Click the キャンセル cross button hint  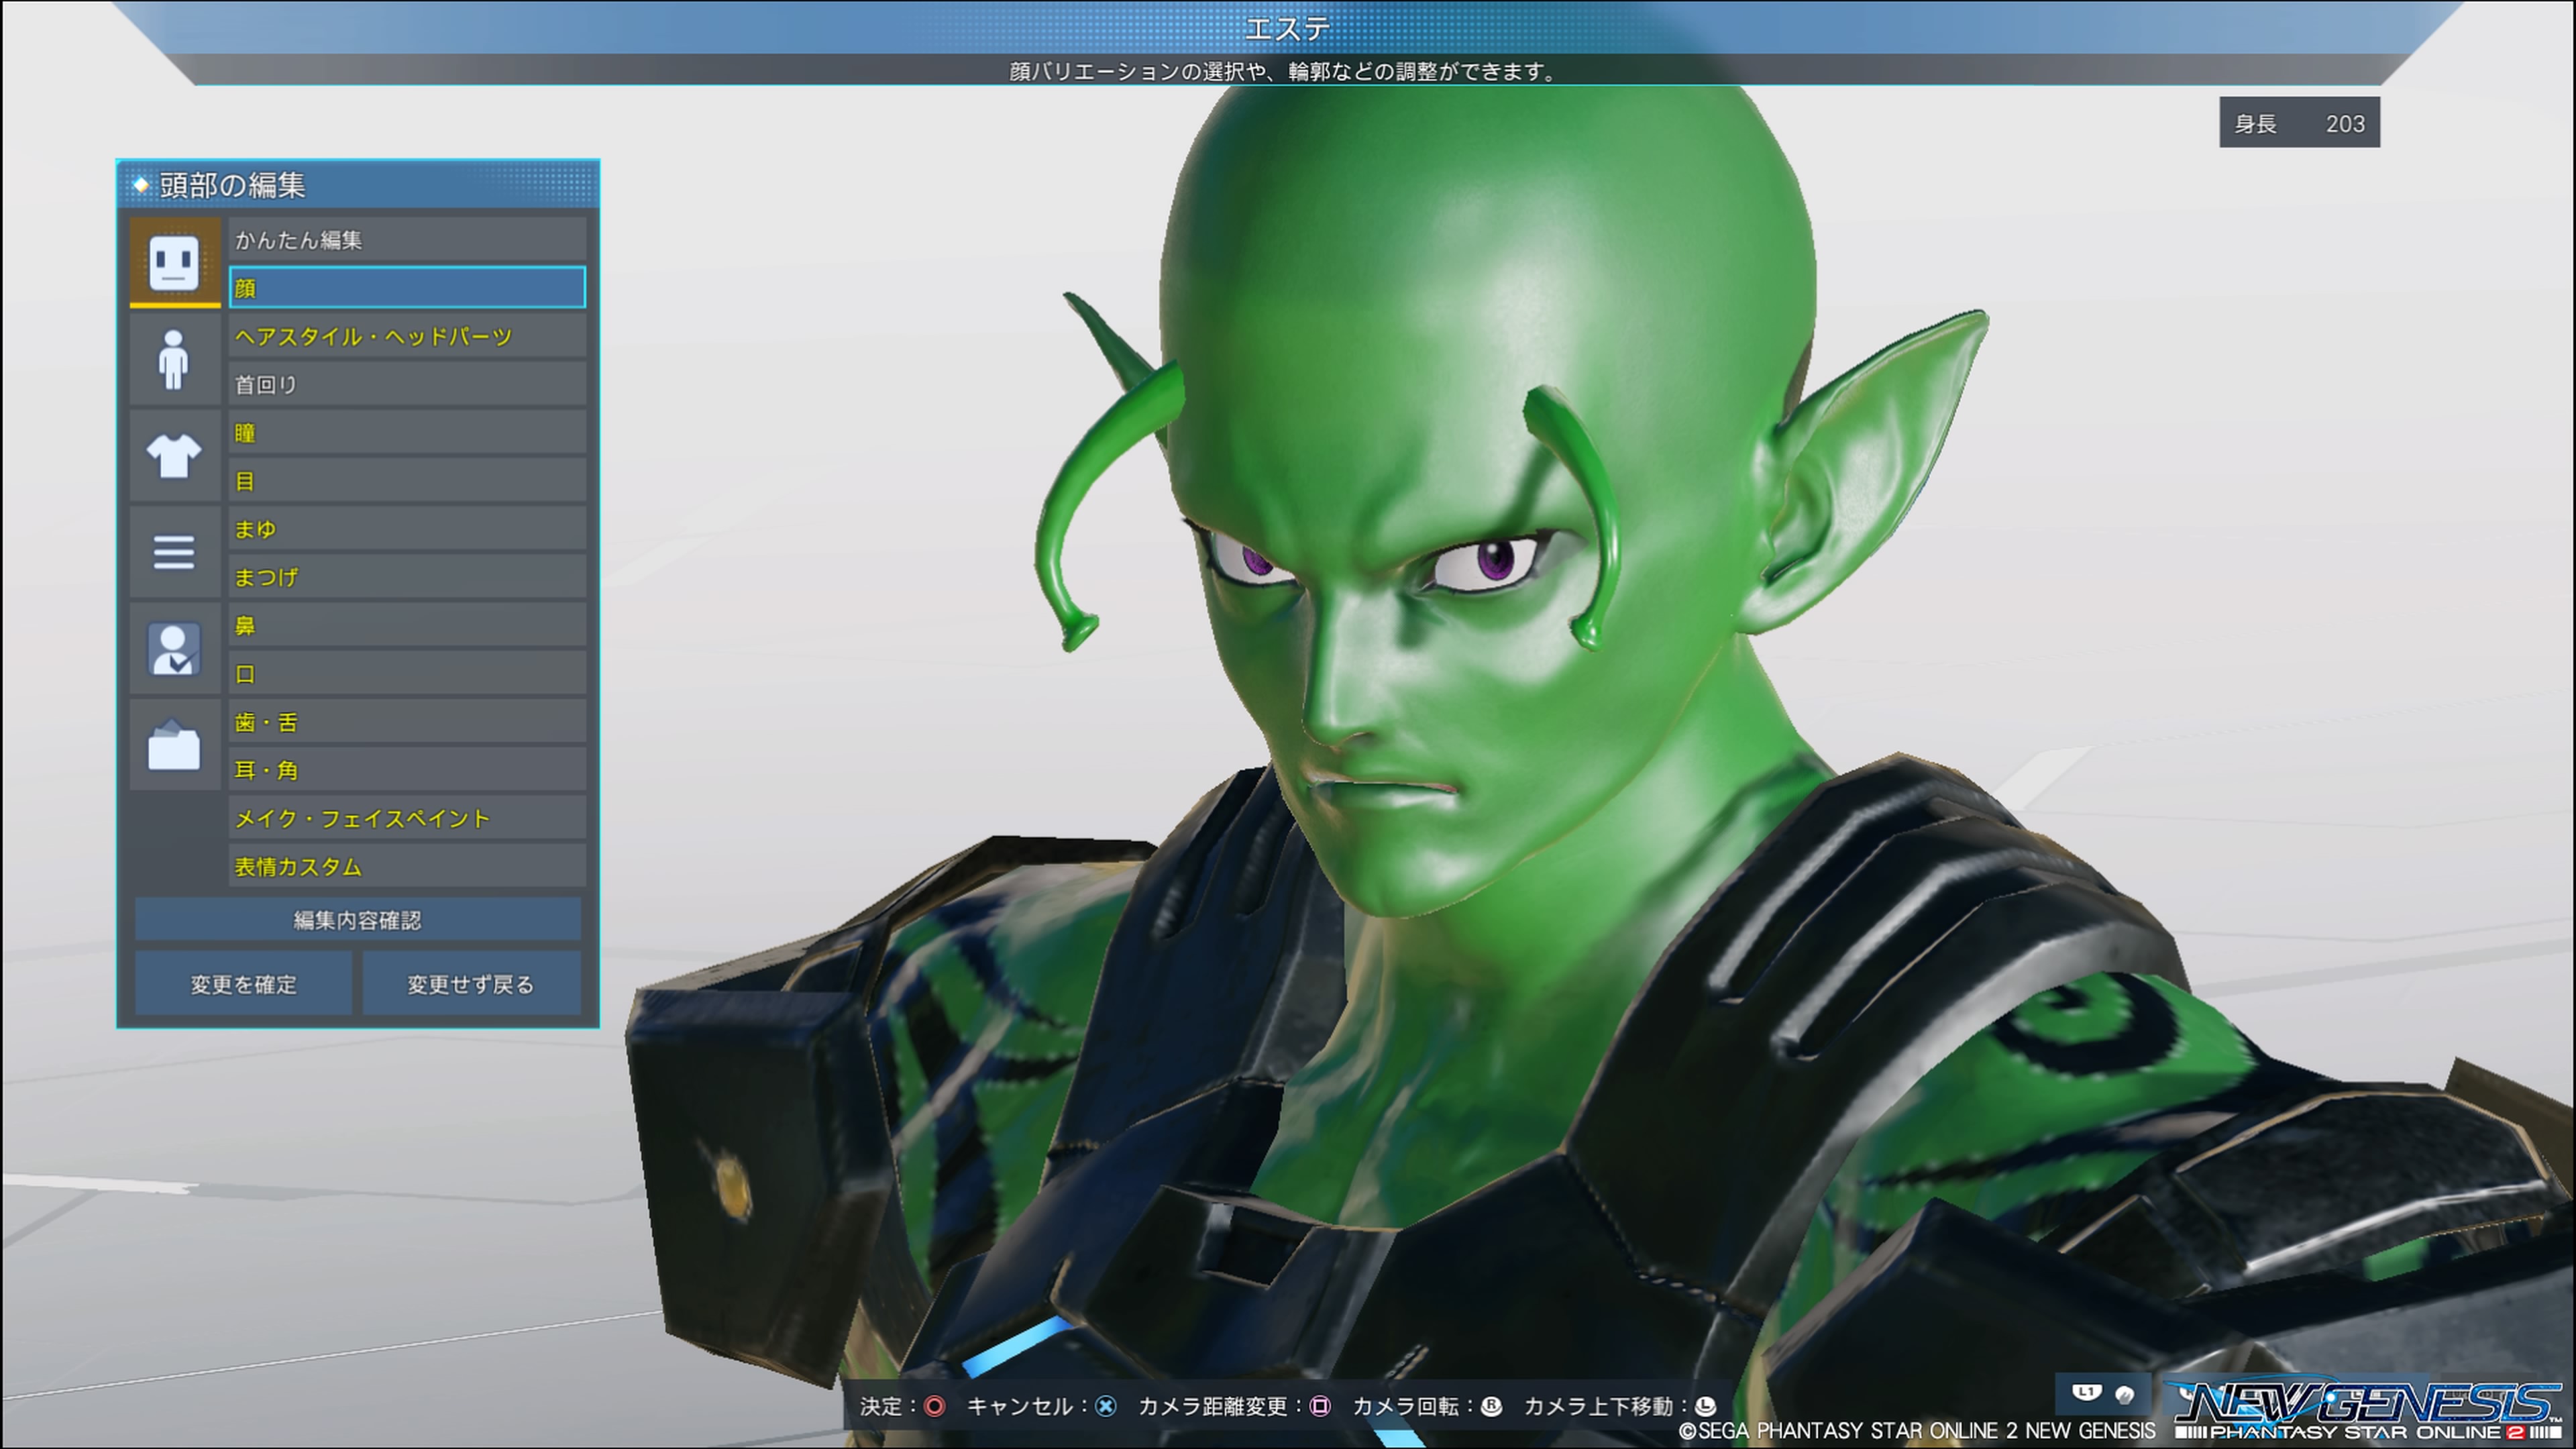[x=1105, y=1406]
